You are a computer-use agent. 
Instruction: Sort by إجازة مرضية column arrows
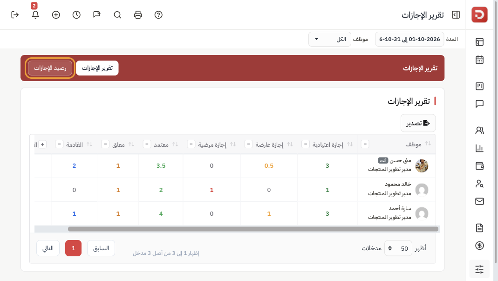[x=233, y=144]
